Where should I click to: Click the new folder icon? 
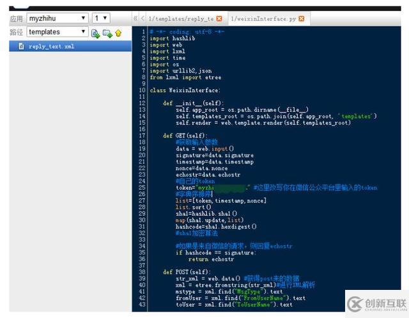tap(107, 33)
